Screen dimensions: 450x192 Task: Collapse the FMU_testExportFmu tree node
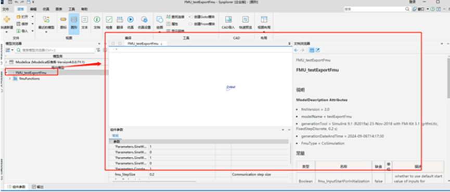6,73
